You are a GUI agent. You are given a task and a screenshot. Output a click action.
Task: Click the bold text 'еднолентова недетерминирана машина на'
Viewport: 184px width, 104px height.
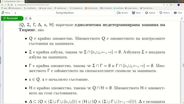[120, 25]
